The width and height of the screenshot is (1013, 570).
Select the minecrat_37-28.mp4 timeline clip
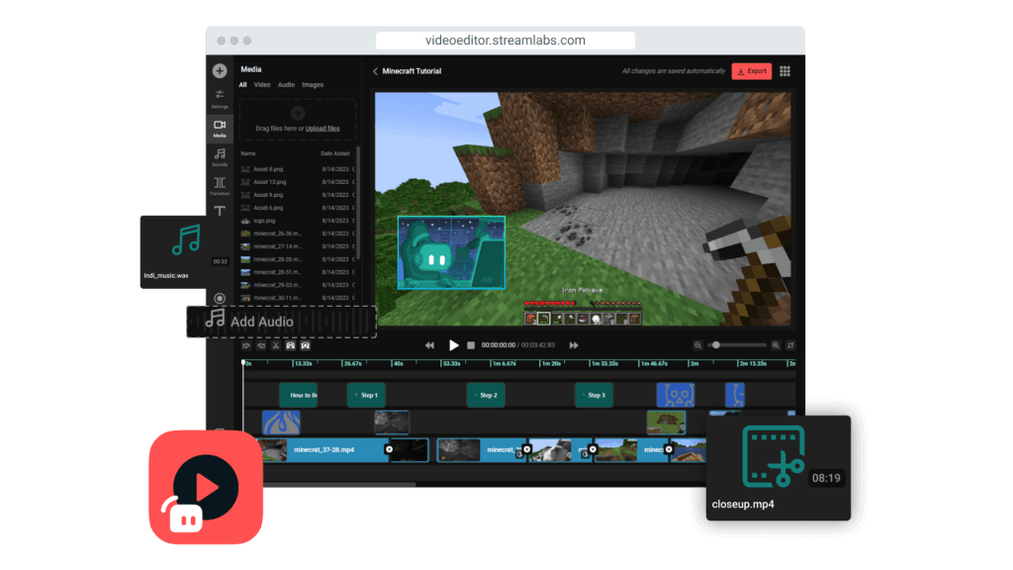coord(323,450)
